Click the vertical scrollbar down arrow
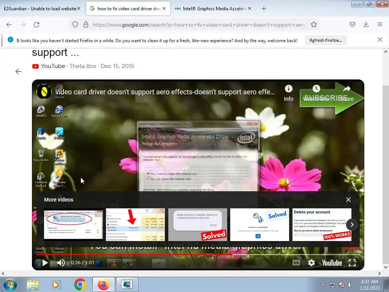Image resolution: width=389 pixels, height=292 pixels. pos(386,267)
